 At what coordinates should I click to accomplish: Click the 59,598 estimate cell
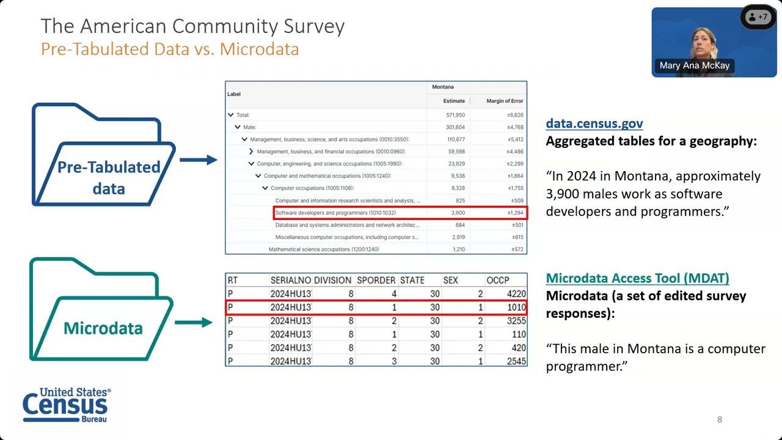click(456, 152)
